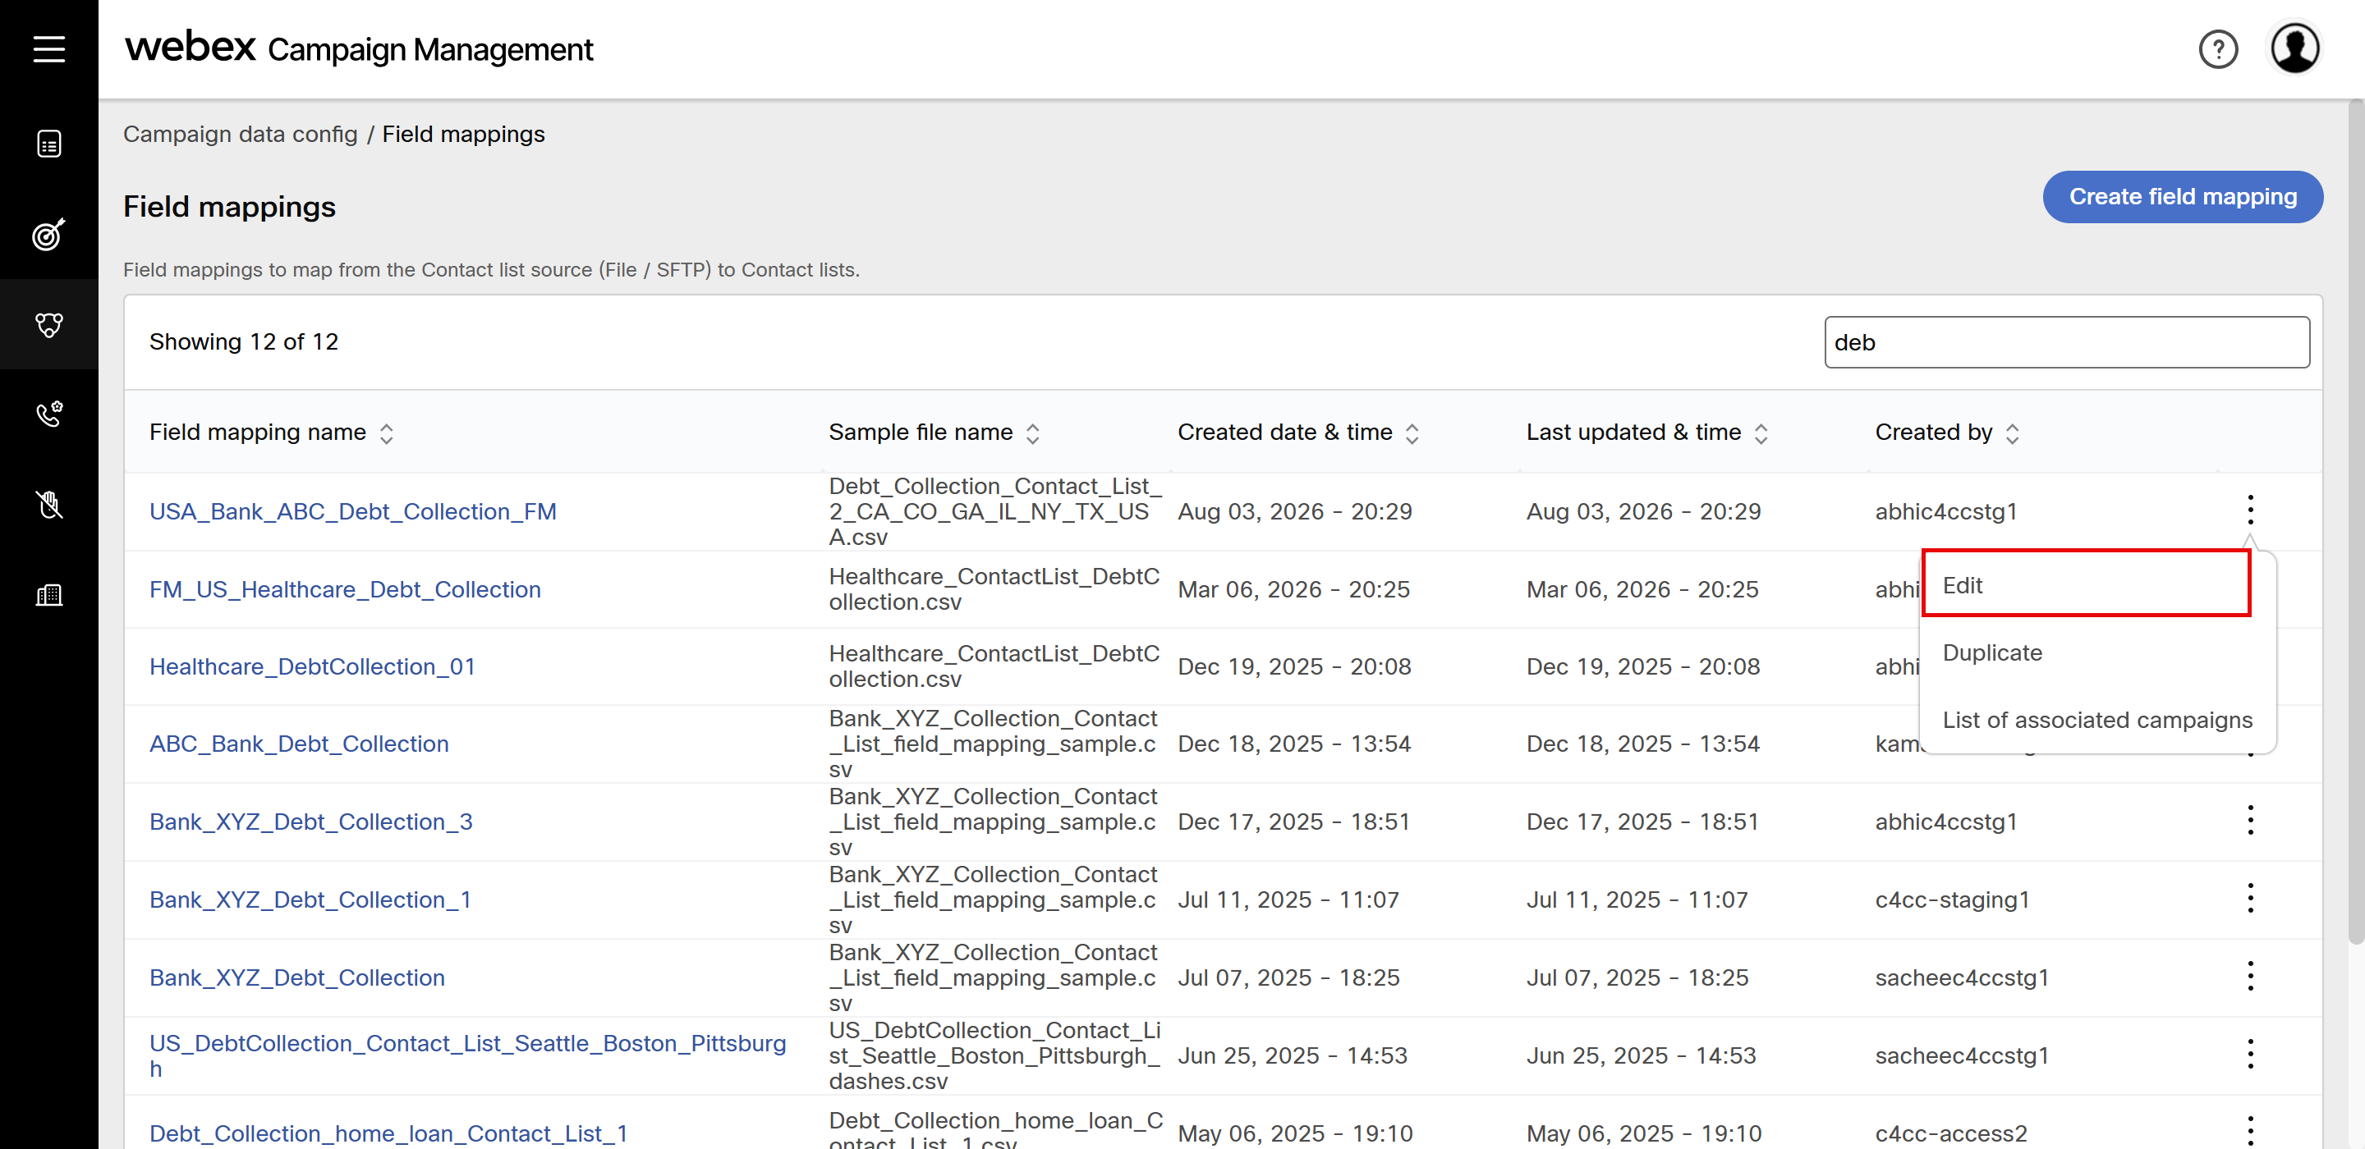Click the 'Created date & time' column header
The height and width of the screenshot is (1149, 2365).
[1285, 433]
